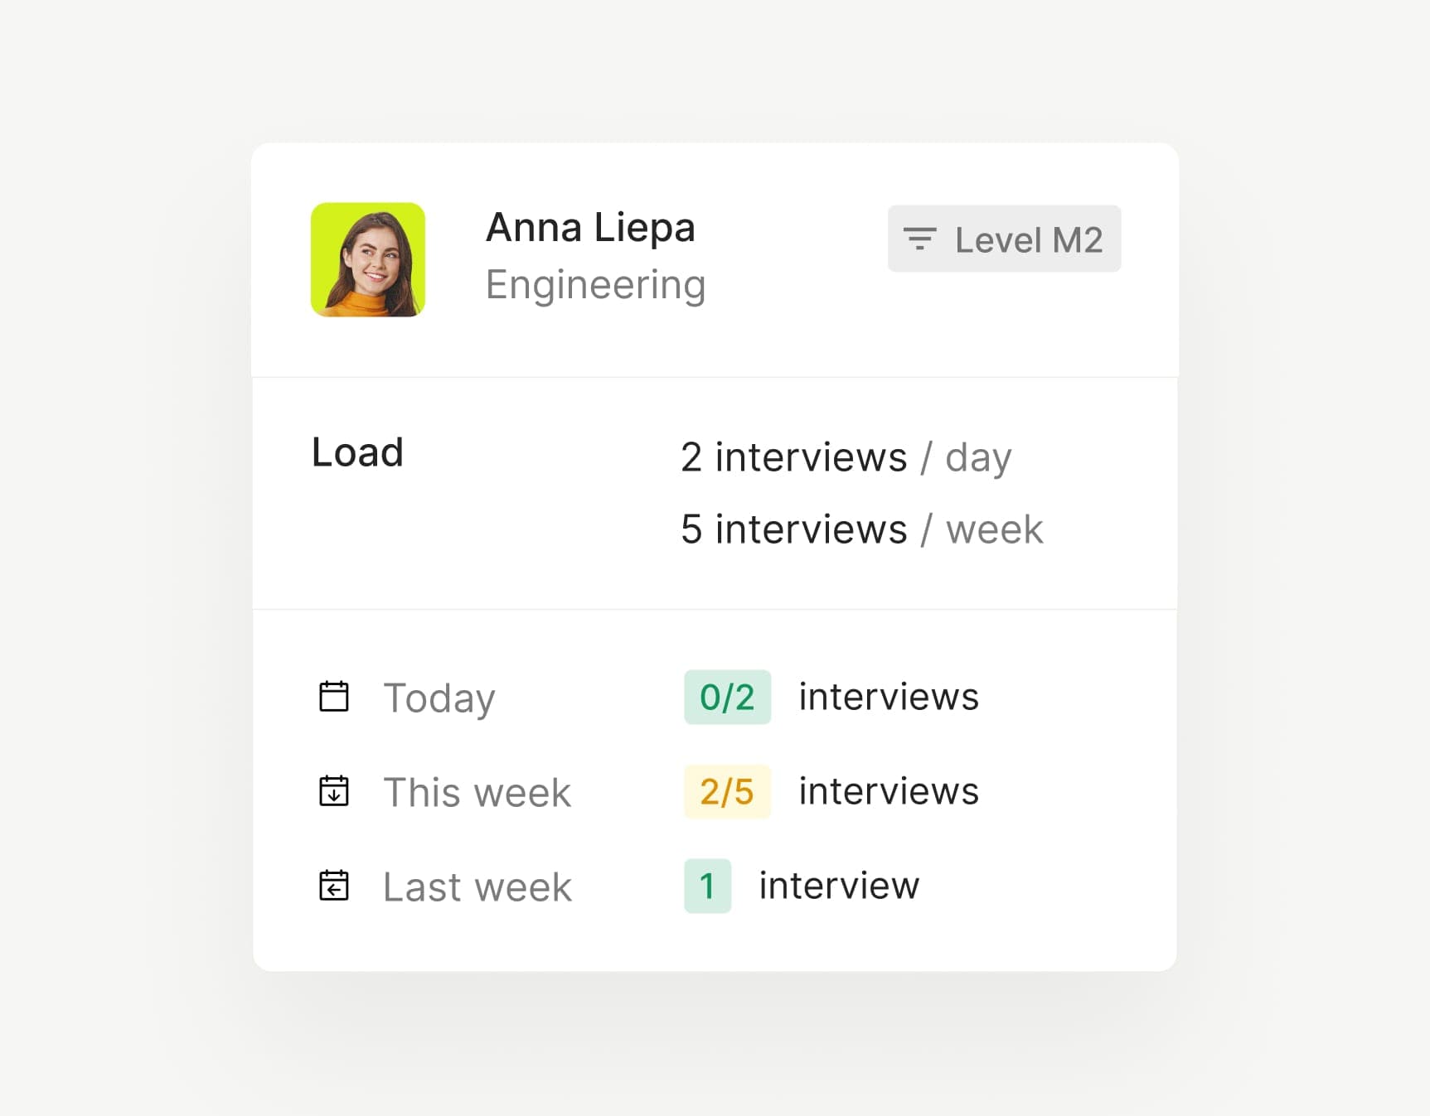Click the green 1 badge for last week
The width and height of the screenshot is (1430, 1116).
pos(707,886)
